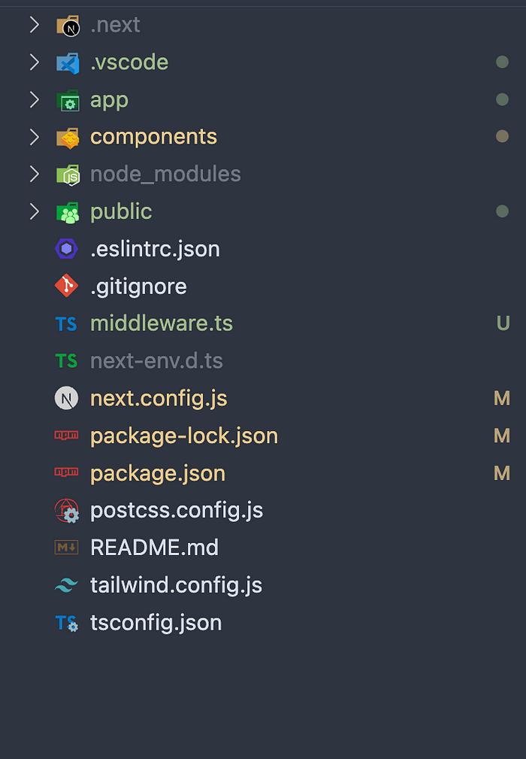Click the Tailwind icon beside tailwind.config.js
Screen dimensions: 526x759
[67, 585]
